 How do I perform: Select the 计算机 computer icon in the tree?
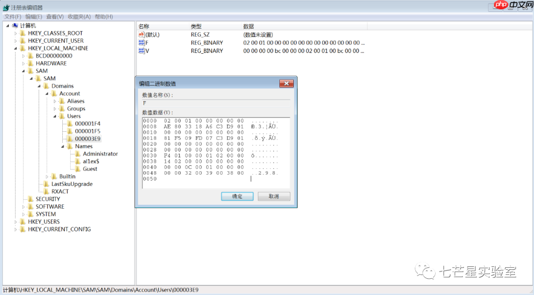tap(15, 25)
